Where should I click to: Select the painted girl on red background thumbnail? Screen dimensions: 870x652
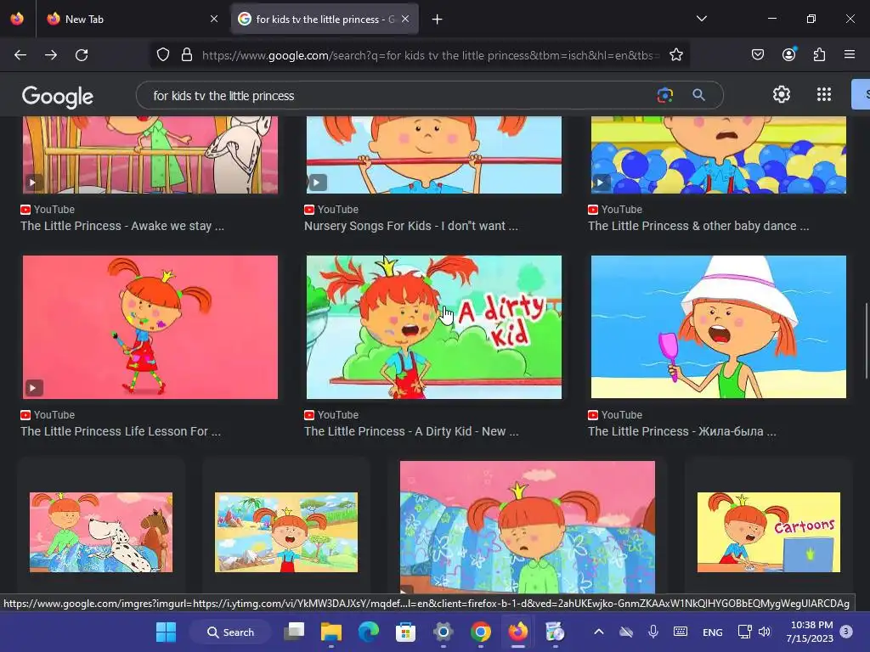coord(150,327)
